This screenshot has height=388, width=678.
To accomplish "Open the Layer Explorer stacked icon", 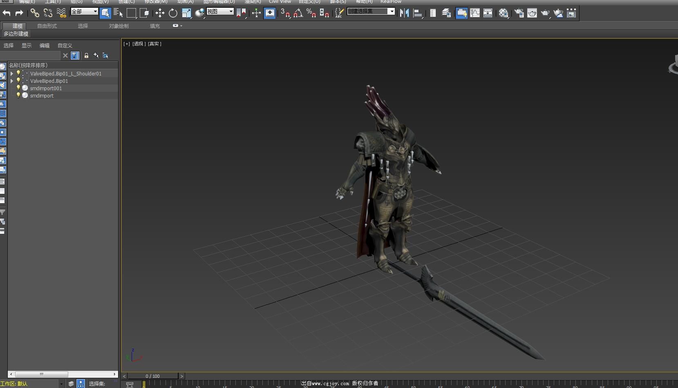I will pos(446,13).
